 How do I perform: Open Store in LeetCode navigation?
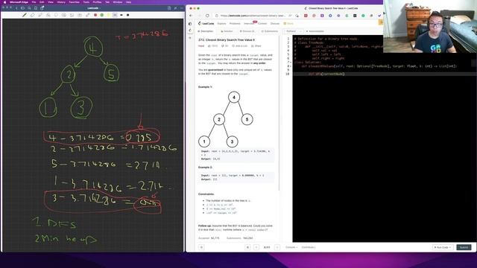tap(288, 23)
